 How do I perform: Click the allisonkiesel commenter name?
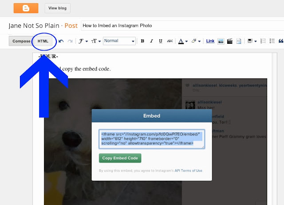point(209,102)
